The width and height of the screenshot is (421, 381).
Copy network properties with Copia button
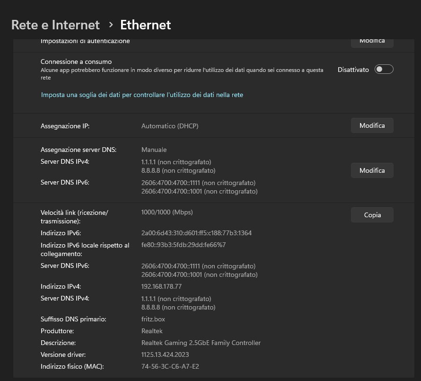372,215
